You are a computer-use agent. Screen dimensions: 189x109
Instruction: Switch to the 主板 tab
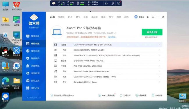(85, 17)
